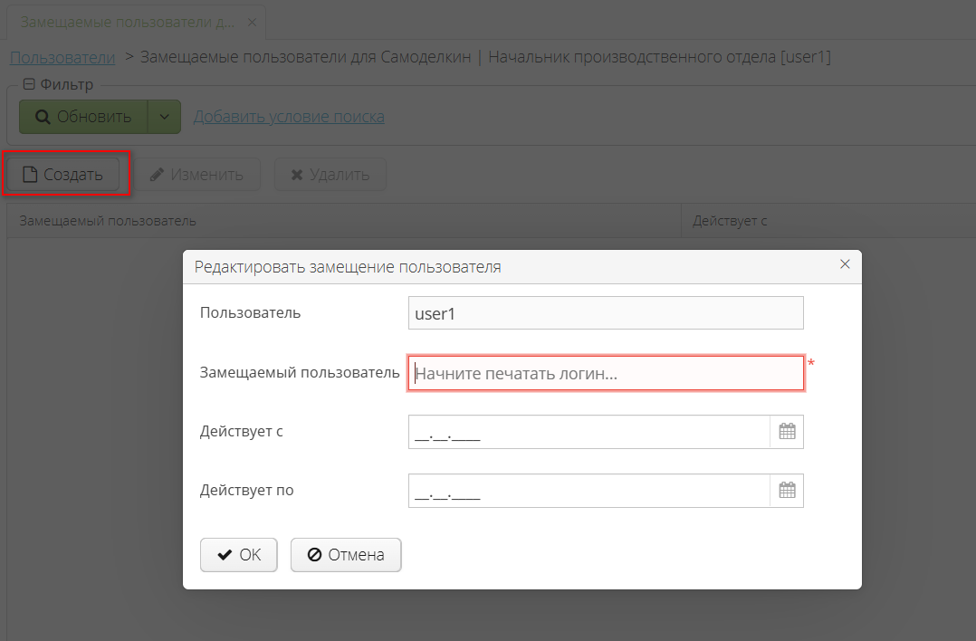Viewport: 976px width, 641px height.
Task: Click the checkmark icon inside OK button
Action: pyautogui.click(x=223, y=554)
